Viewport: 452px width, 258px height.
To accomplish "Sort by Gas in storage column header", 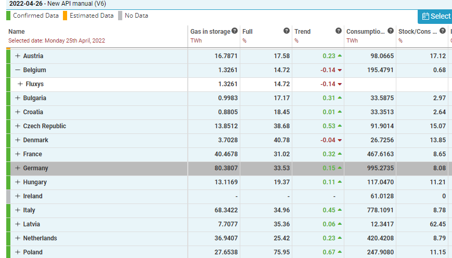I will pos(210,32).
